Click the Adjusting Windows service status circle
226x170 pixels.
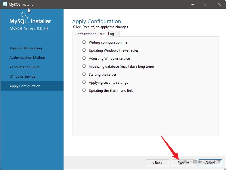click(84, 58)
